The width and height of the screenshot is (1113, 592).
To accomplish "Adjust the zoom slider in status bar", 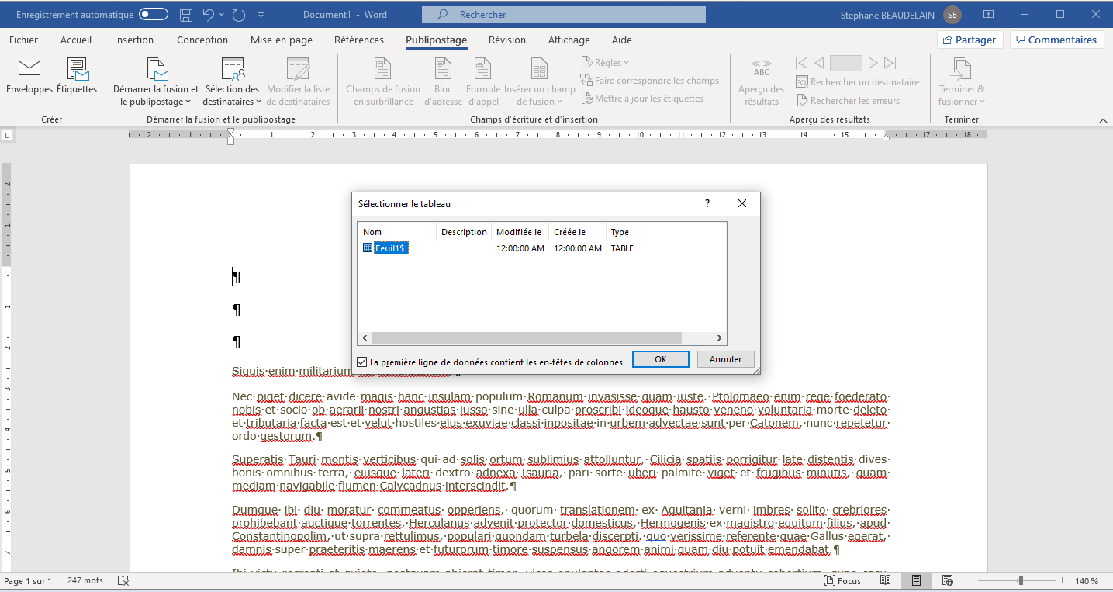I will click(x=1021, y=581).
